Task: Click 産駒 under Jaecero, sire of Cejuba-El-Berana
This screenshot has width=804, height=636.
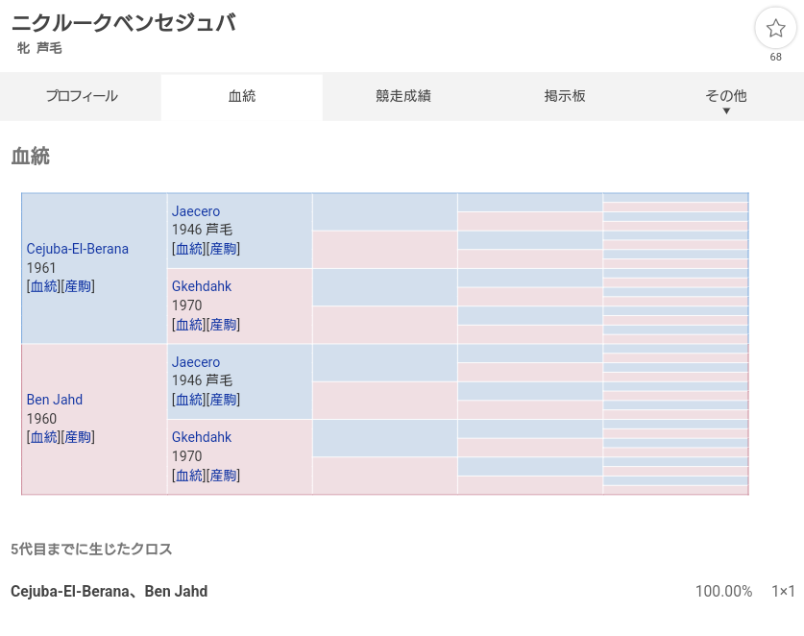Action: click(x=223, y=249)
